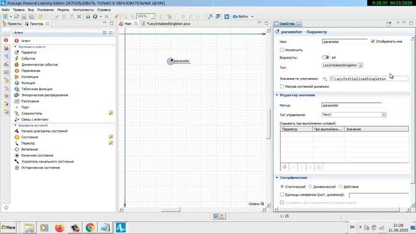
Task: Pick Указатель начального состояния element
Action: click(x=47, y=162)
